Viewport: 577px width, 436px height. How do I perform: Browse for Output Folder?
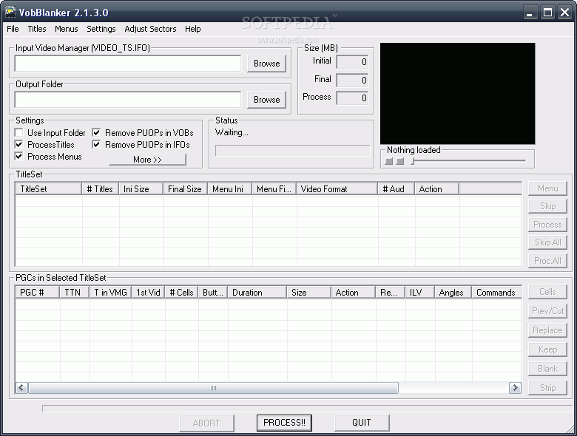(267, 100)
